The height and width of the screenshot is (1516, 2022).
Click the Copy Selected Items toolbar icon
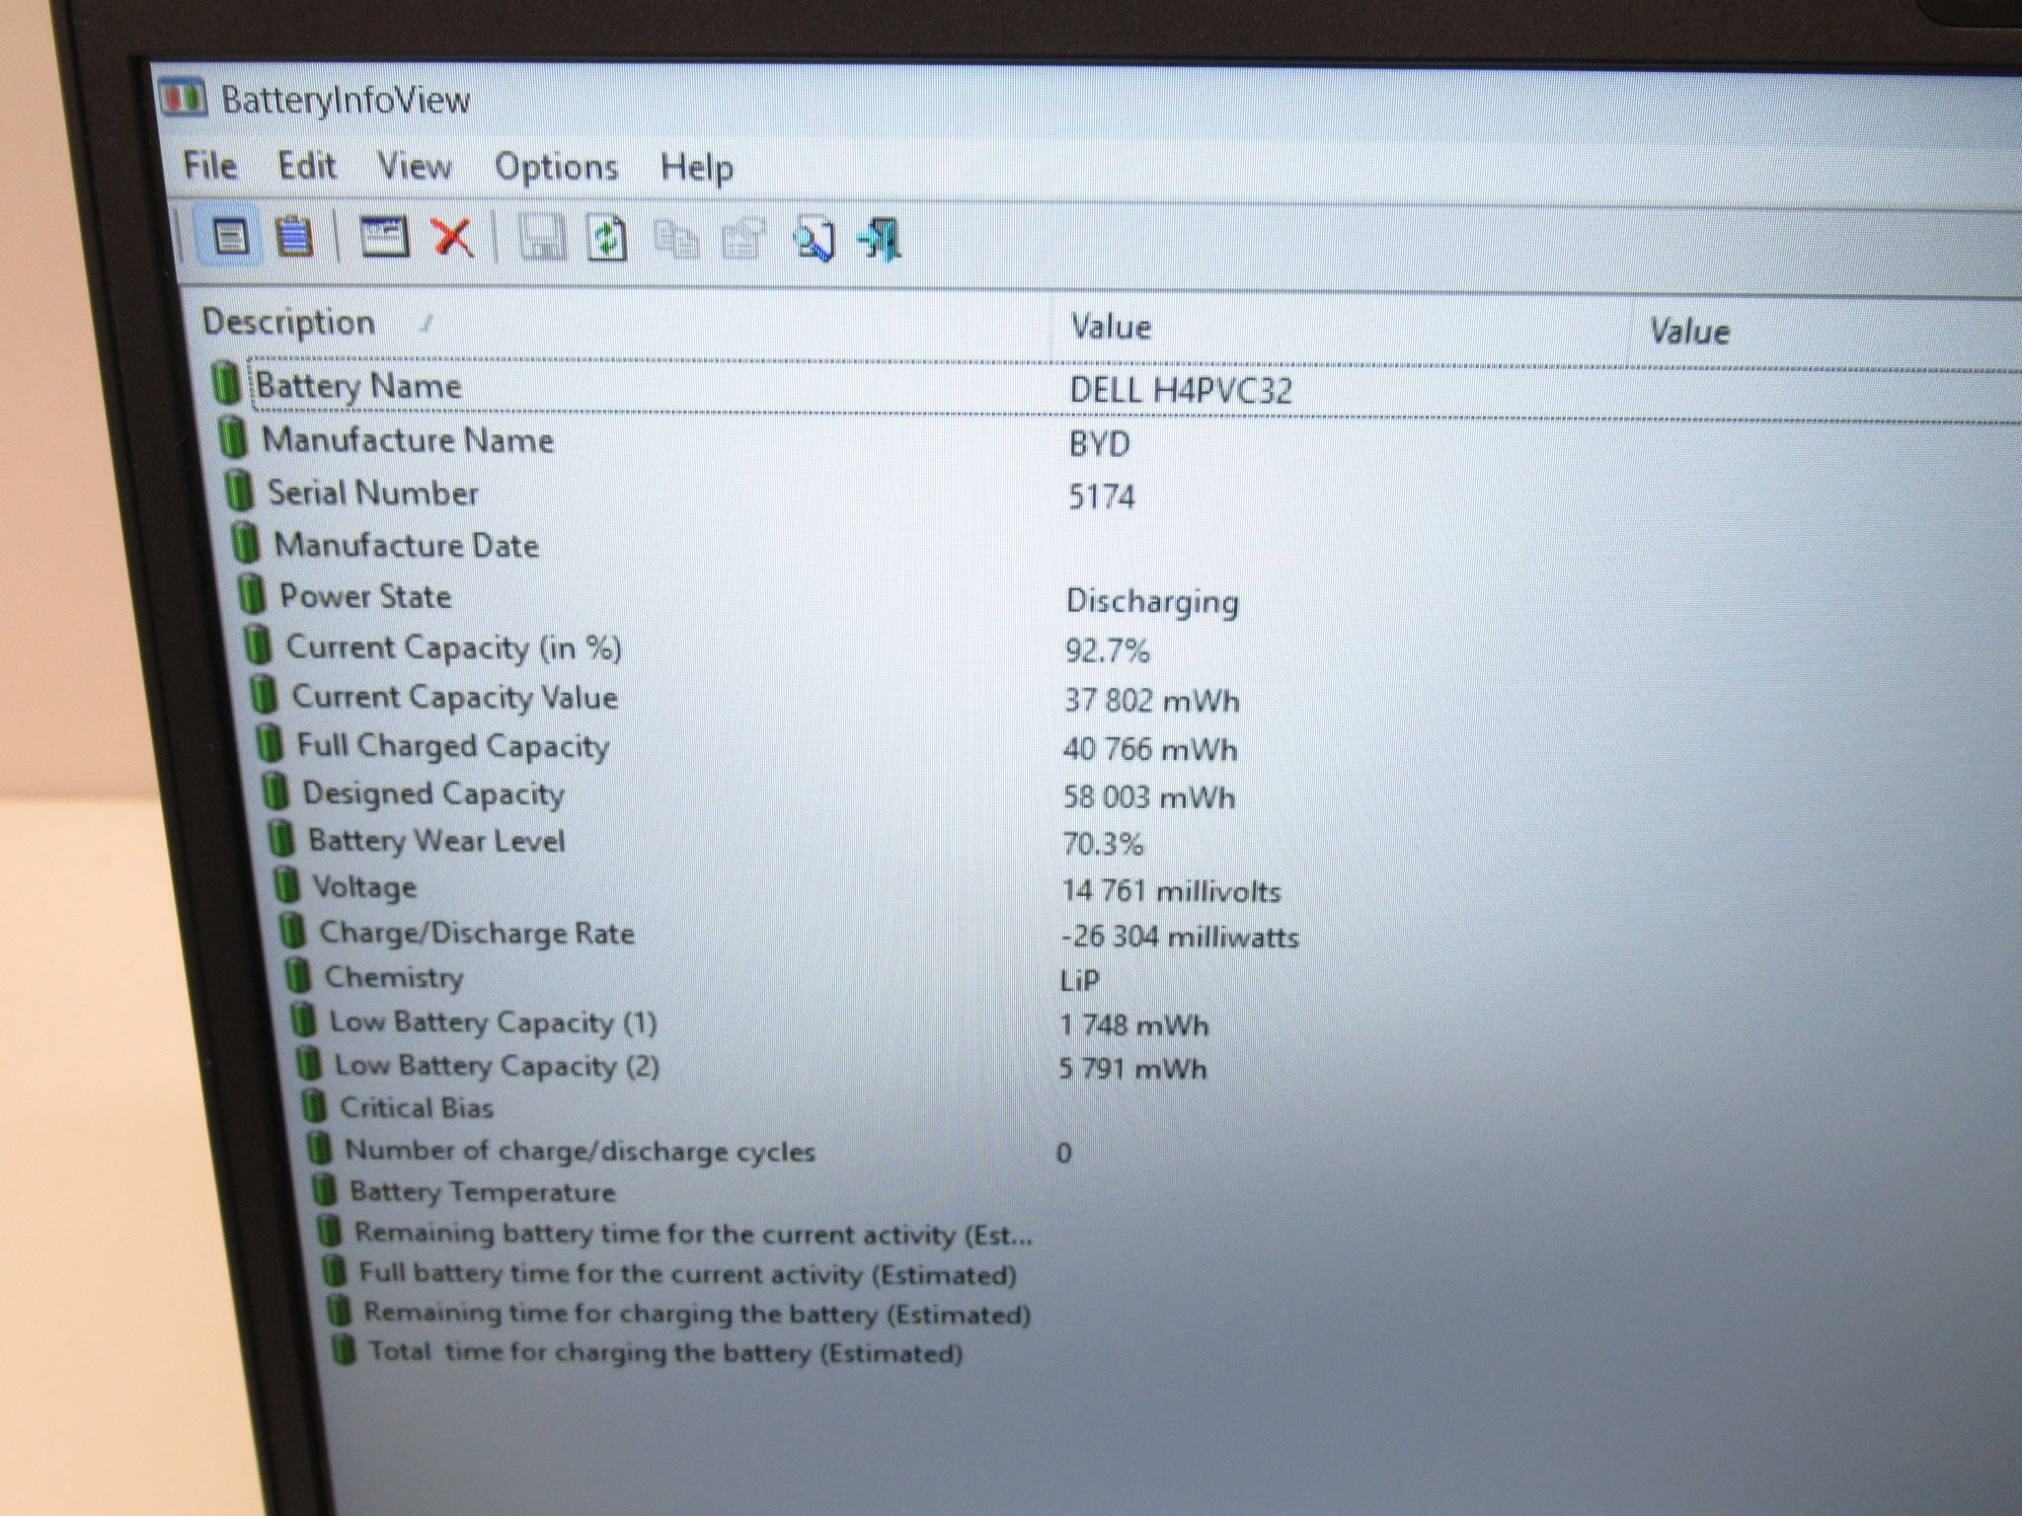coord(676,240)
